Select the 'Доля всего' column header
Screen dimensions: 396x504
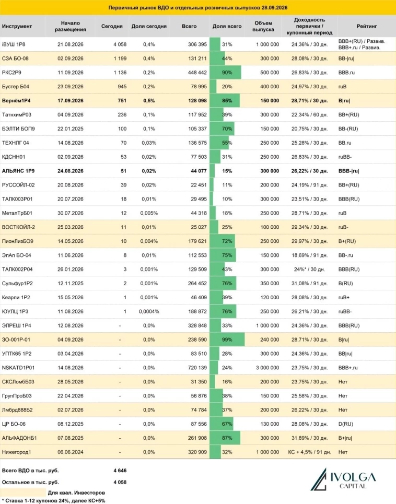227,26
